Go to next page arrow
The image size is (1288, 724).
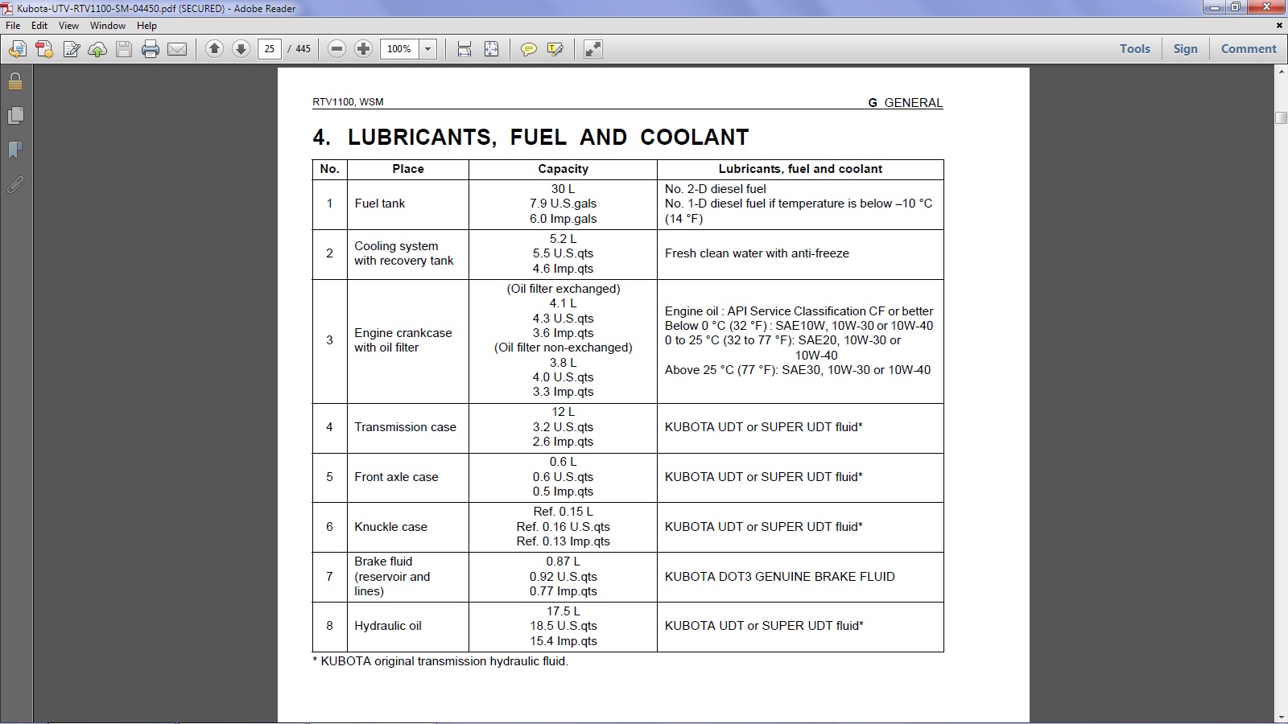point(241,49)
